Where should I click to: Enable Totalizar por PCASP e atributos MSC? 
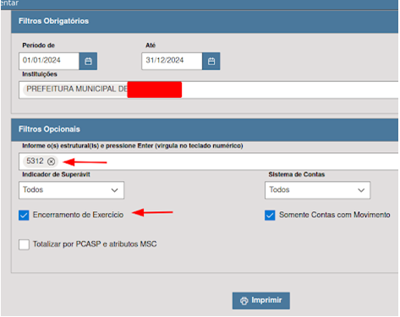[x=24, y=244]
